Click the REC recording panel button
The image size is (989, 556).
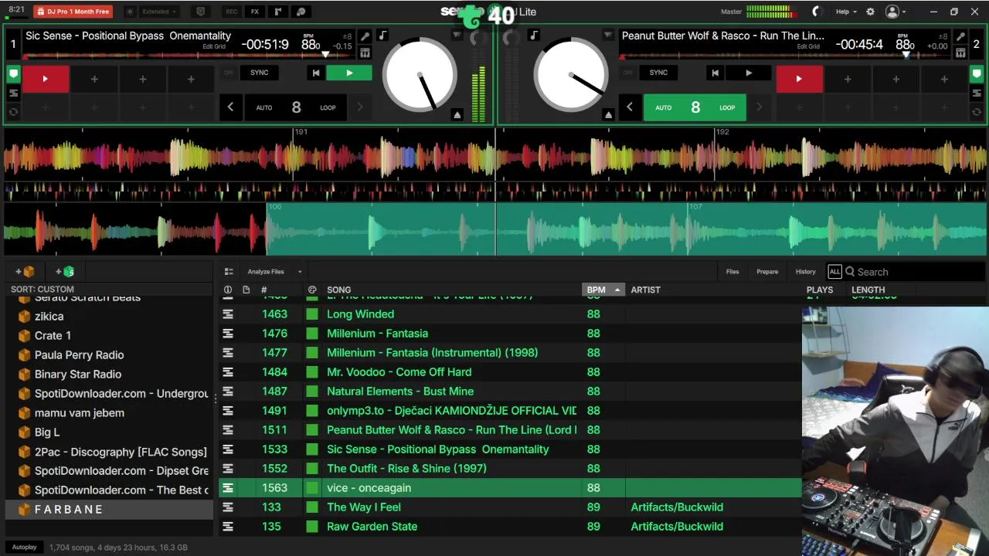[231, 12]
